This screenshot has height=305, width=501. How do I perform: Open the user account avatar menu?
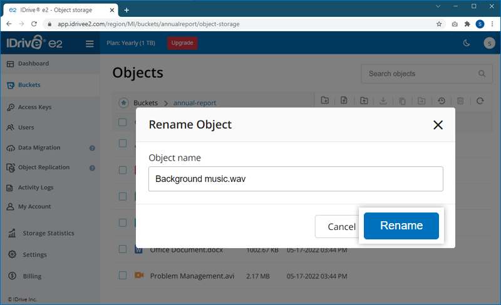pyautogui.click(x=488, y=43)
